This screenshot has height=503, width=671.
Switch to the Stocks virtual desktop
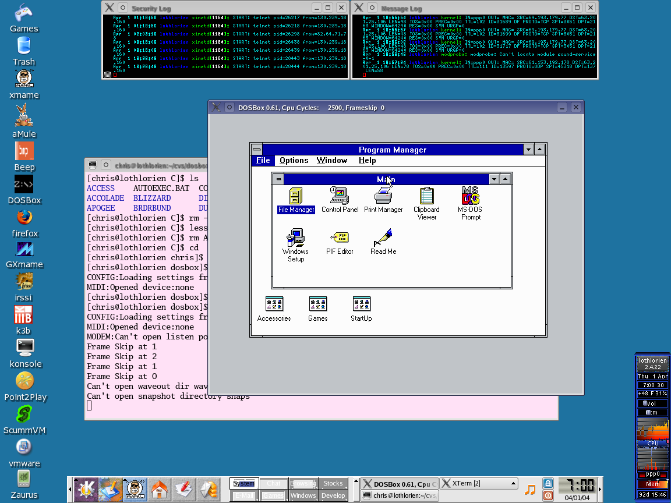pyautogui.click(x=333, y=483)
